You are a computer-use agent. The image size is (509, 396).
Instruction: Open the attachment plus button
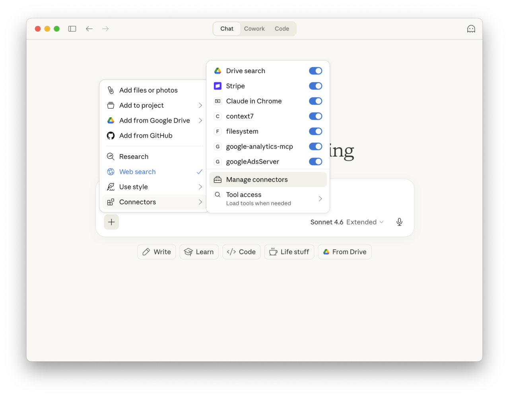click(111, 222)
